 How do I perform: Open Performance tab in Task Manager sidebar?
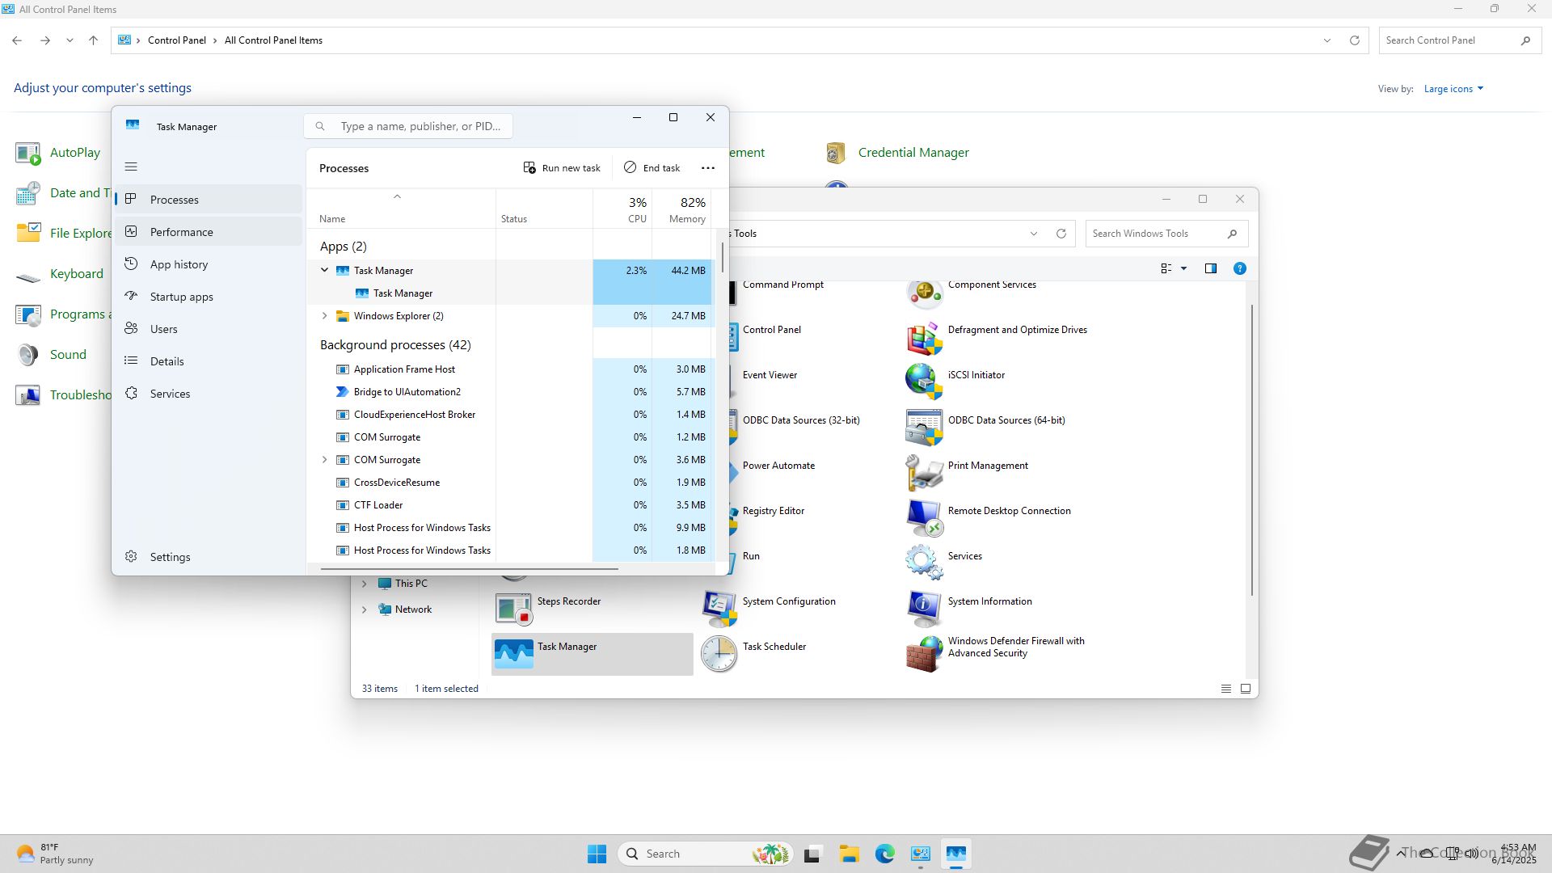tap(181, 232)
